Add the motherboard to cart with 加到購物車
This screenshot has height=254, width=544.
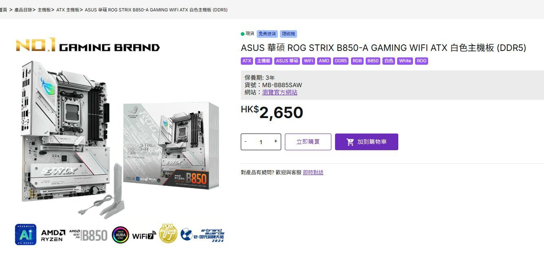pos(366,142)
